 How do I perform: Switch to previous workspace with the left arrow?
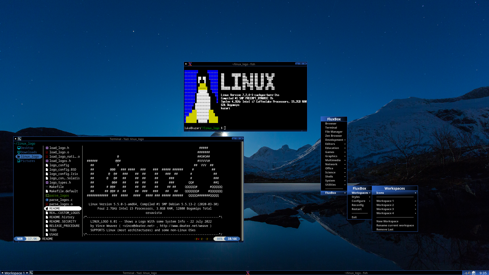click(x=2, y=273)
